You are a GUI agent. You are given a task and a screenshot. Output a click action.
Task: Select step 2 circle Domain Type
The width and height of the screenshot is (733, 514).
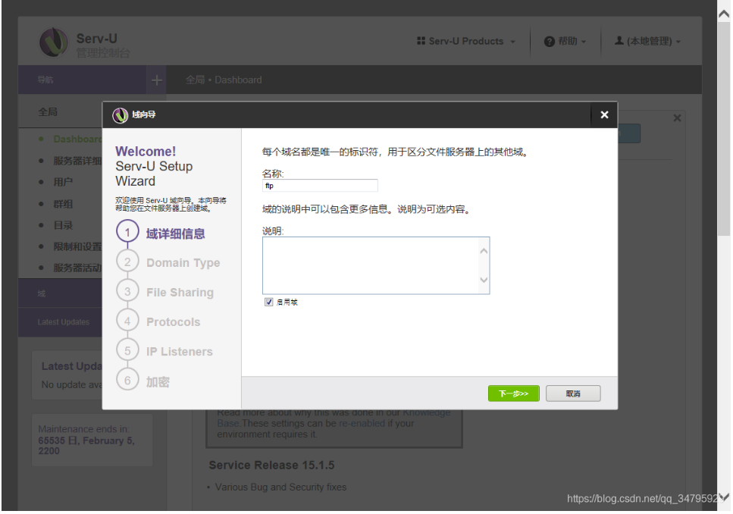(x=127, y=262)
